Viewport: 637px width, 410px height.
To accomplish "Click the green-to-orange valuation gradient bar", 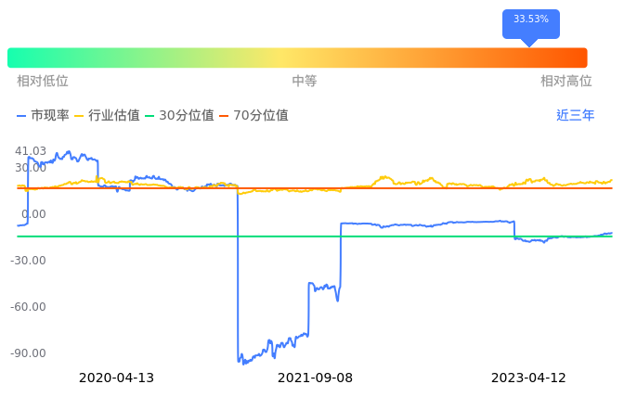I will point(297,58).
